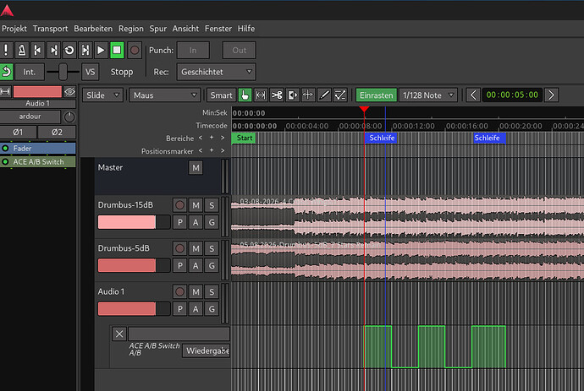Nudge backward with the left arrow button
The width and height of the screenshot is (584, 391).
pos(473,95)
